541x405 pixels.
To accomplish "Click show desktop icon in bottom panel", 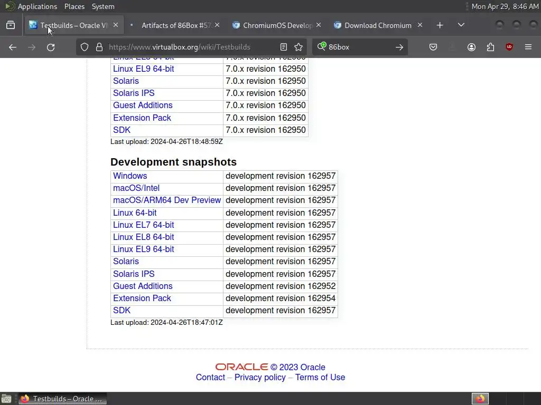I will click(x=6, y=399).
